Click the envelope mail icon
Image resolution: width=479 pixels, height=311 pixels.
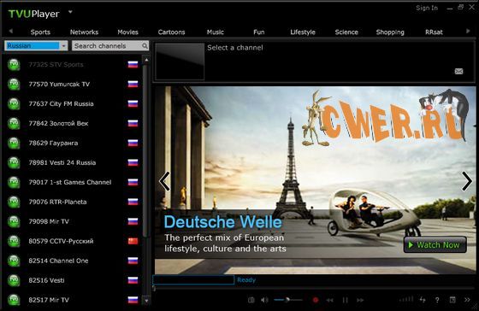point(458,71)
